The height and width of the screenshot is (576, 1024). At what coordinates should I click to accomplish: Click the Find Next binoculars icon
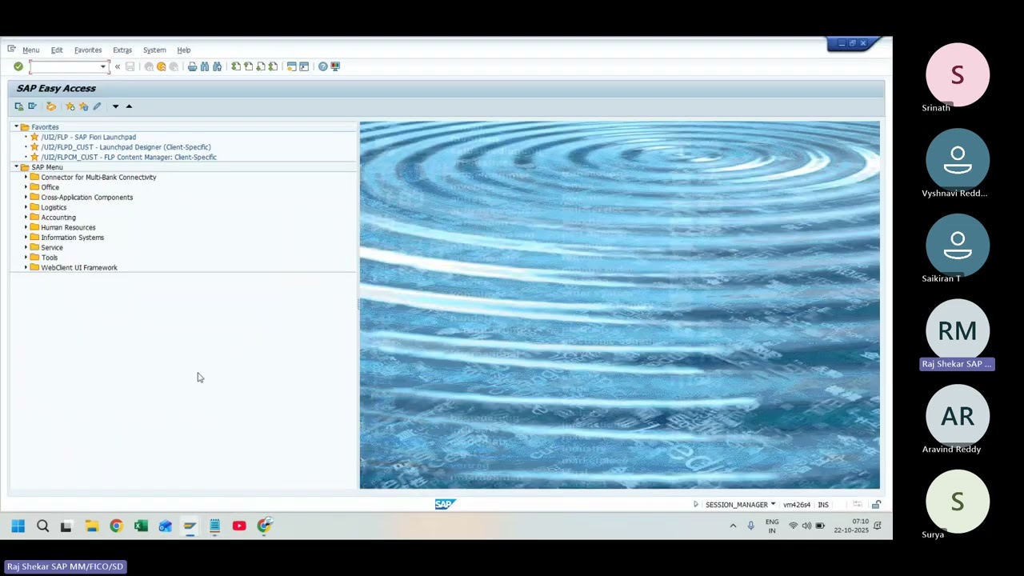pos(217,66)
